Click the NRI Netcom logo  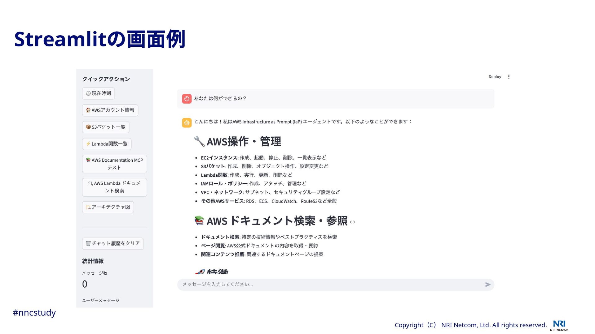click(x=559, y=326)
